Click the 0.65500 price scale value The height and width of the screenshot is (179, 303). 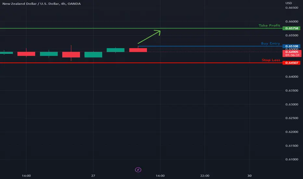[292, 35]
